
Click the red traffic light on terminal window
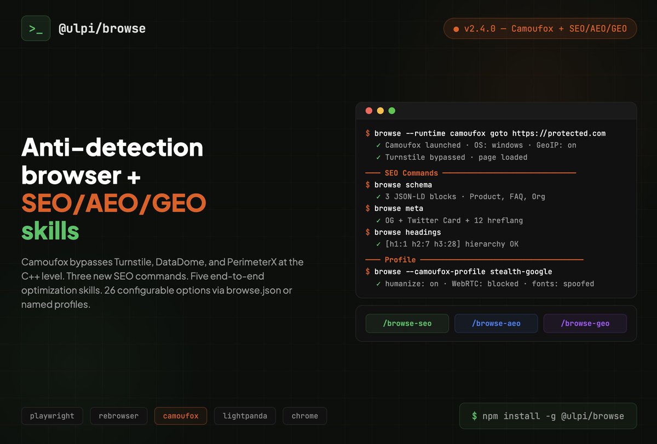tap(369, 110)
